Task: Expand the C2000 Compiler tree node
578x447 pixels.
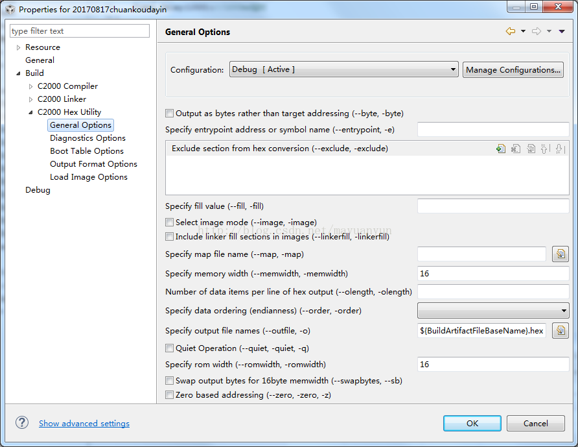Action: pyautogui.click(x=30, y=86)
